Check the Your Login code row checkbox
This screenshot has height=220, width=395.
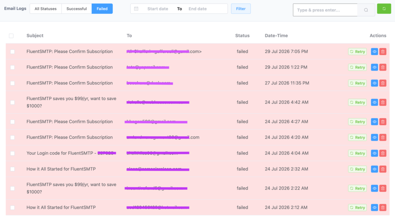(12, 153)
